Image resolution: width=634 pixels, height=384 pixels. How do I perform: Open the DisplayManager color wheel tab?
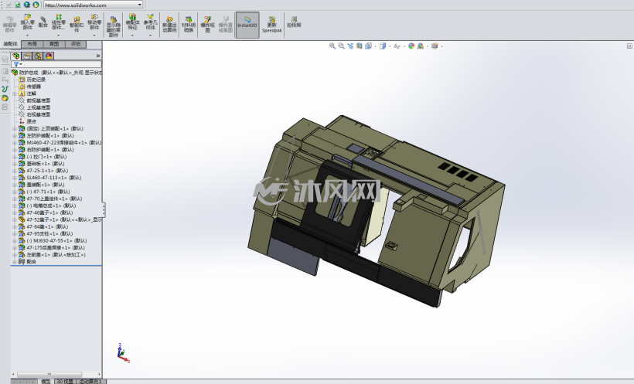[49, 56]
